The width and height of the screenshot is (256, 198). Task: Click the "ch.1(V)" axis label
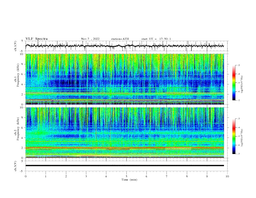click(x=16, y=46)
